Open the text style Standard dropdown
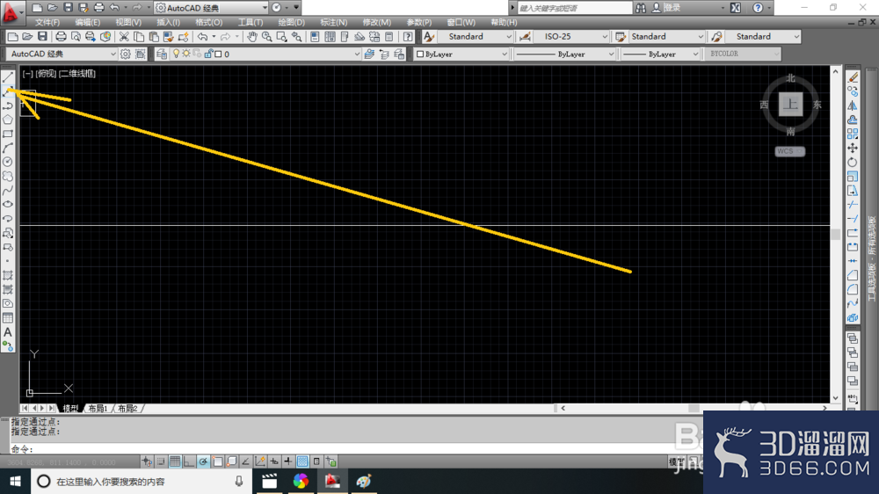Viewport: 879px width, 494px height. (x=476, y=36)
